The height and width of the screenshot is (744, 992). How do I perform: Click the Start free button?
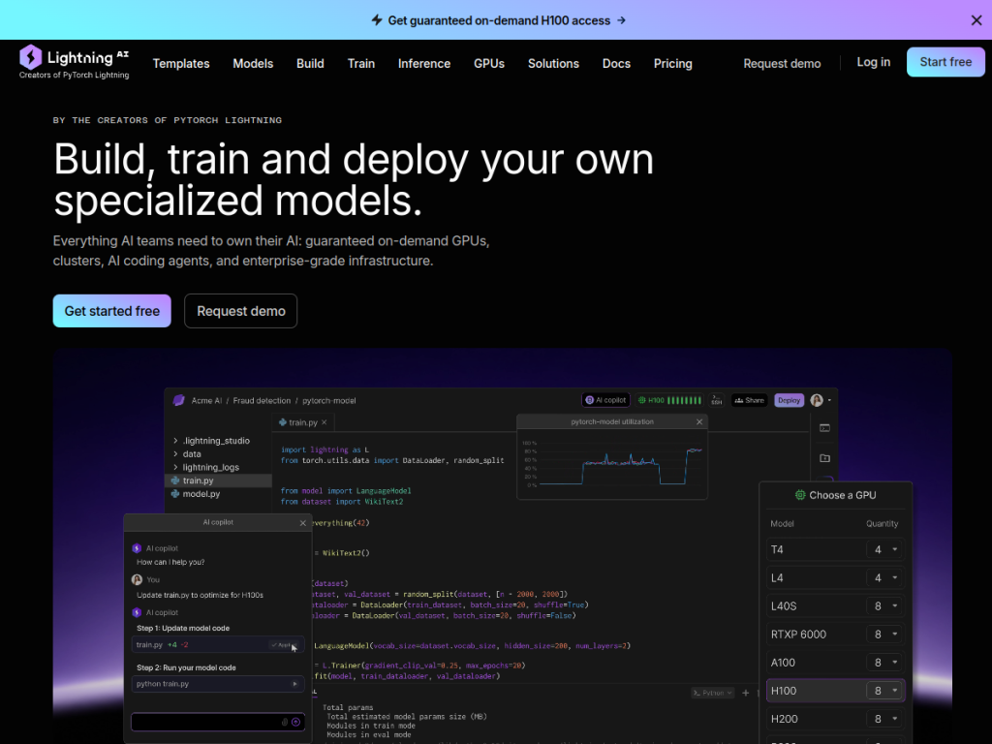tap(945, 62)
